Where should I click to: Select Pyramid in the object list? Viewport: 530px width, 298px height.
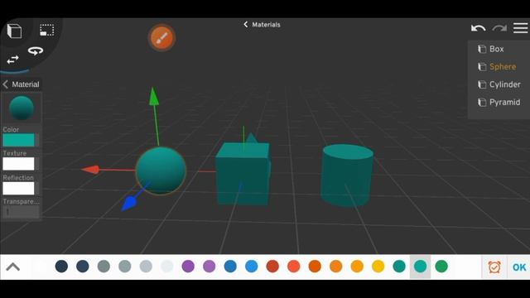tap(505, 102)
